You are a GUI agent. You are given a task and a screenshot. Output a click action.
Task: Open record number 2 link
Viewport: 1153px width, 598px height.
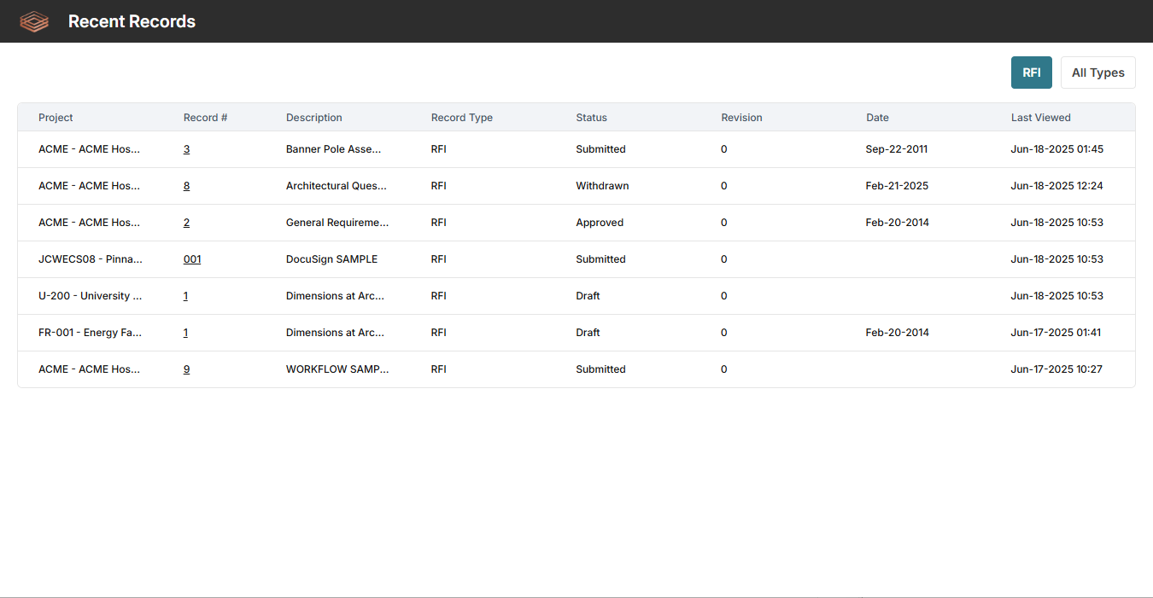click(186, 223)
